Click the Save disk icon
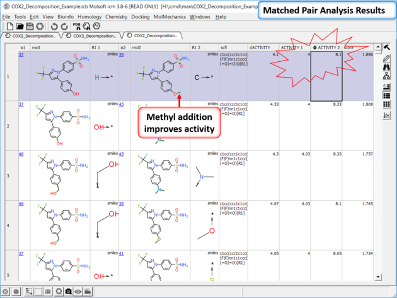The height and width of the screenshot is (298, 397). tap(30, 27)
